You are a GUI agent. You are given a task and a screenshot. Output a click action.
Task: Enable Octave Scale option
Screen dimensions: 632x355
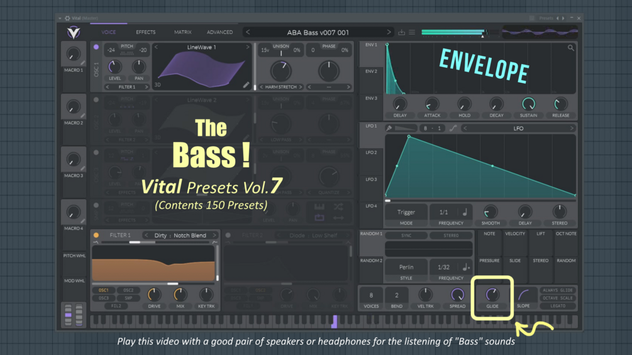coord(558,298)
